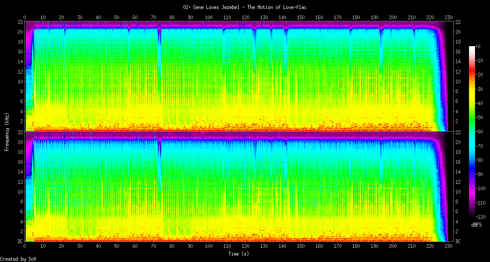Click the 50 second mark on the top time axis
The height and width of the screenshot is (262, 490).
[x=117, y=18]
